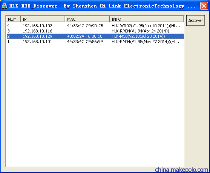Click MAC address 44:33:4C:C9:9D:2B
This screenshot has height=173, width=210.
click(x=85, y=26)
